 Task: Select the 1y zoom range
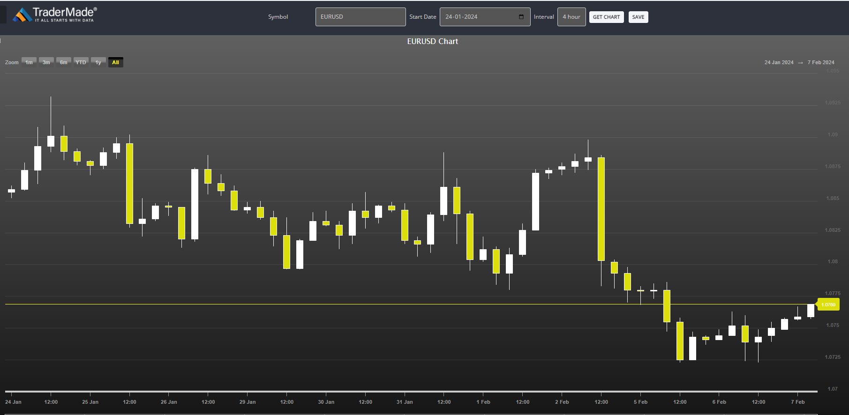coord(98,62)
